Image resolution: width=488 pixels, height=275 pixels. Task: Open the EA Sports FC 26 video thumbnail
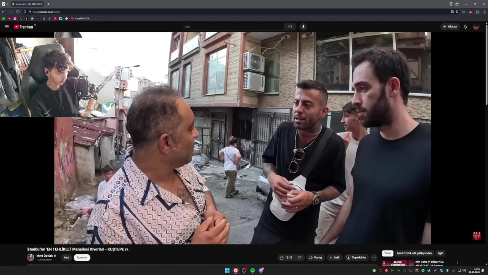tap(398, 263)
